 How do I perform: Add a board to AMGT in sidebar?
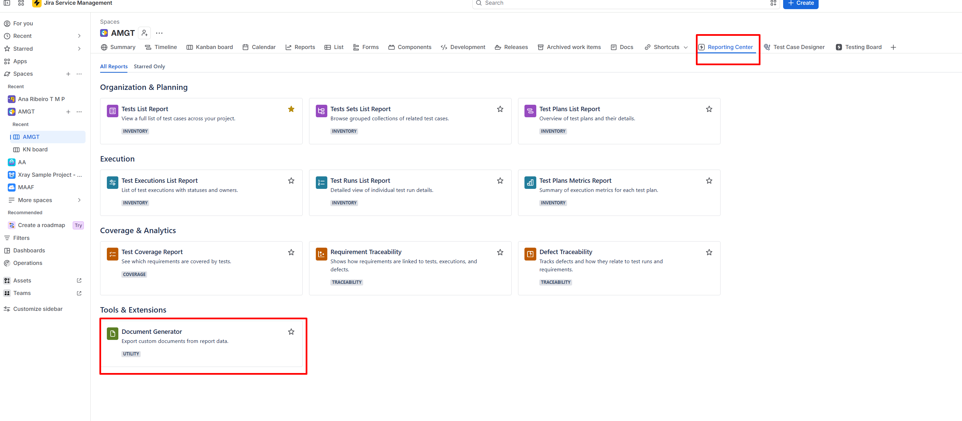click(68, 112)
